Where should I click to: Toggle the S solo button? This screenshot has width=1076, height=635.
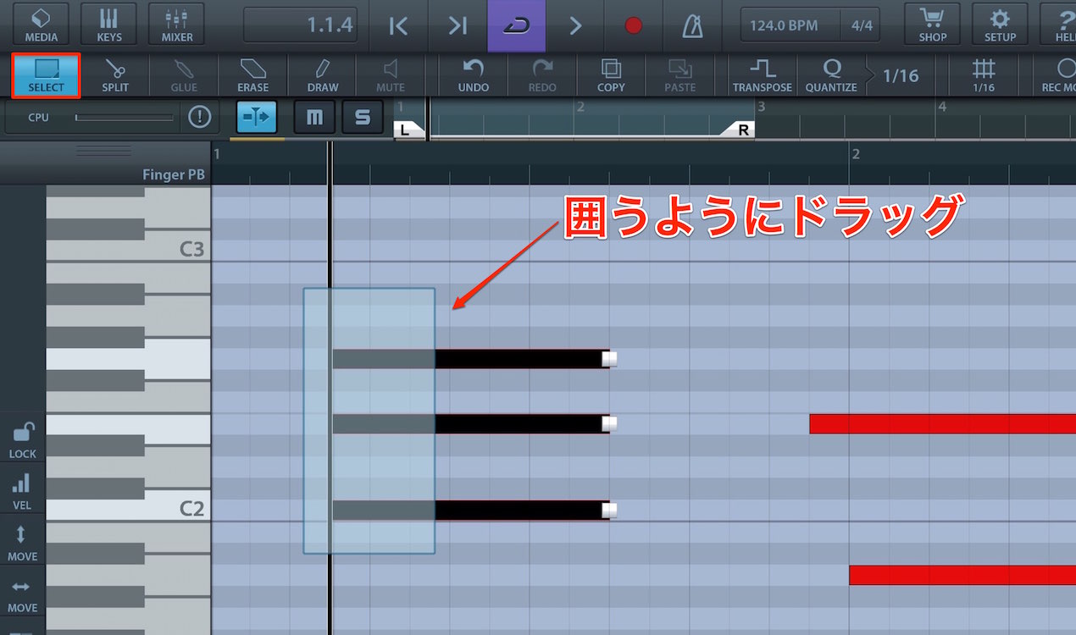pos(363,117)
